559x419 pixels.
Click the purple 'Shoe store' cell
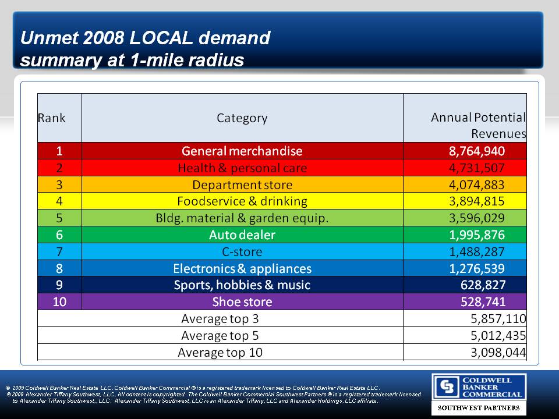(242, 302)
